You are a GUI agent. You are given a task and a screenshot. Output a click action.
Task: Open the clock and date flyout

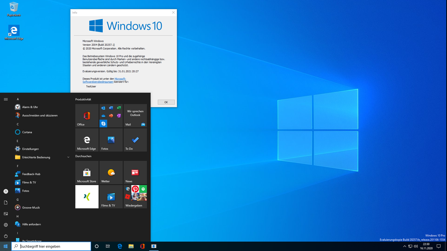click(x=426, y=246)
